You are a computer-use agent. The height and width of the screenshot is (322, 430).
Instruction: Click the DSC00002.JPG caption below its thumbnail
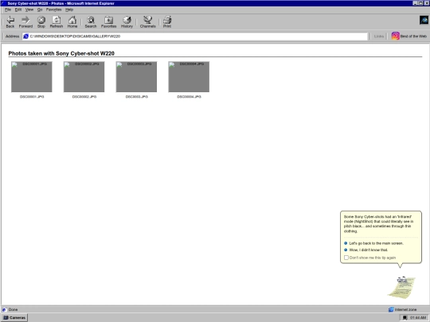[84, 97]
